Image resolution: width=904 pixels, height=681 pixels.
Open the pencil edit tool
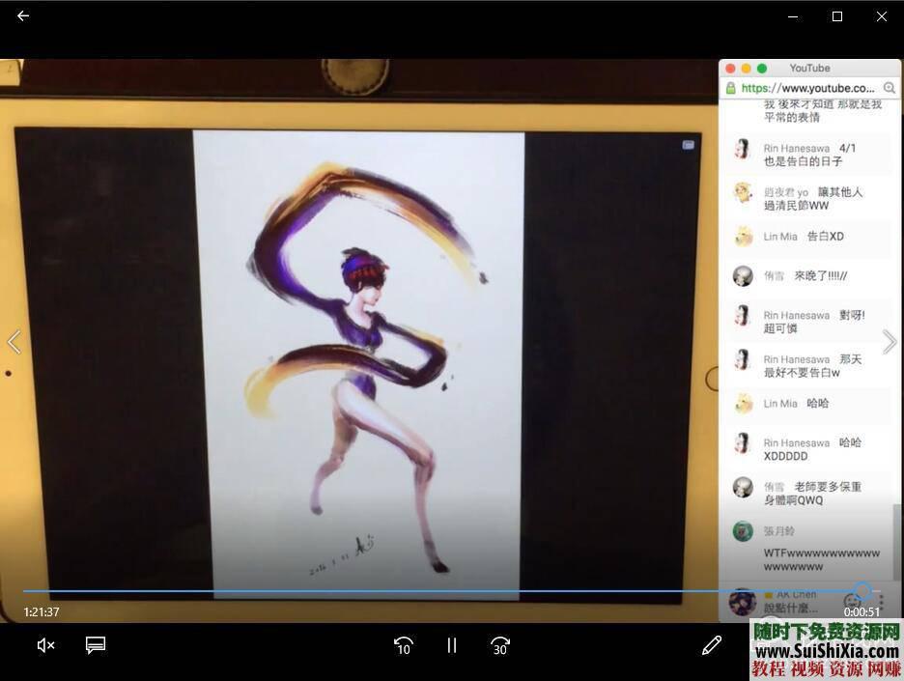click(x=712, y=645)
